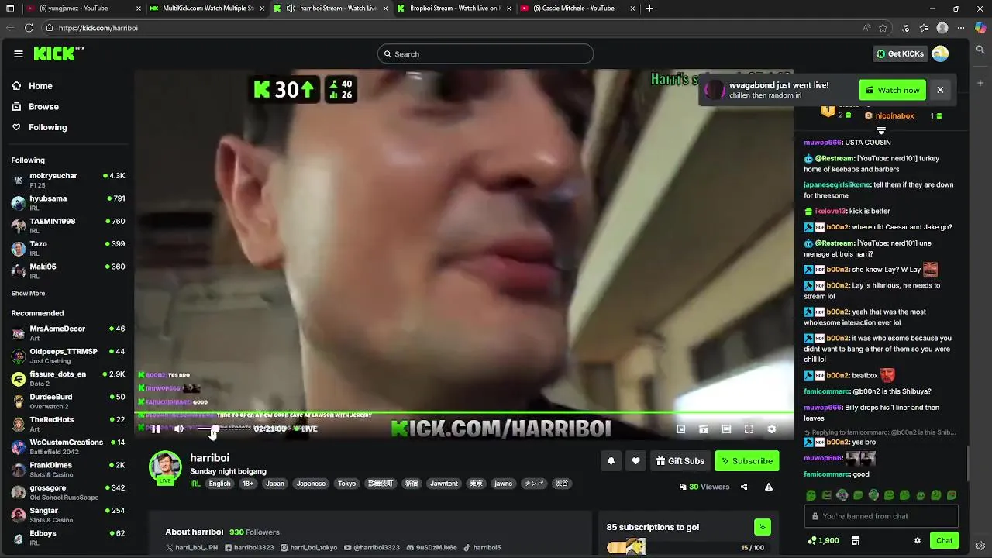
Task: Reload the page with browser refresh
Action: click(29, 28)
